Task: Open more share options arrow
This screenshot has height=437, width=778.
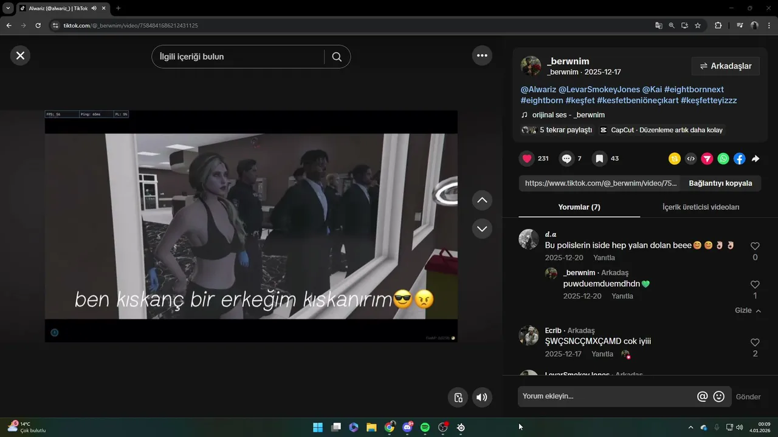Action: (x=756, y=158)
